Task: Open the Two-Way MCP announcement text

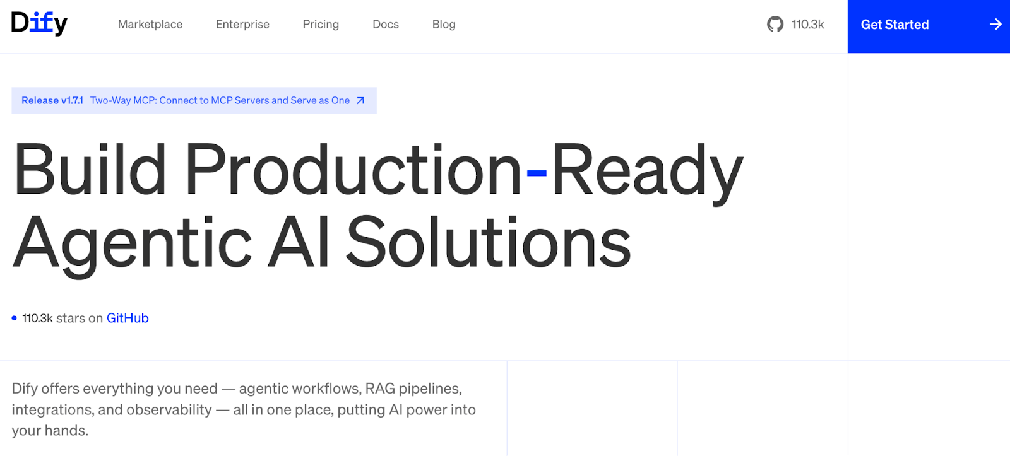Action: (x=220, y=101)
